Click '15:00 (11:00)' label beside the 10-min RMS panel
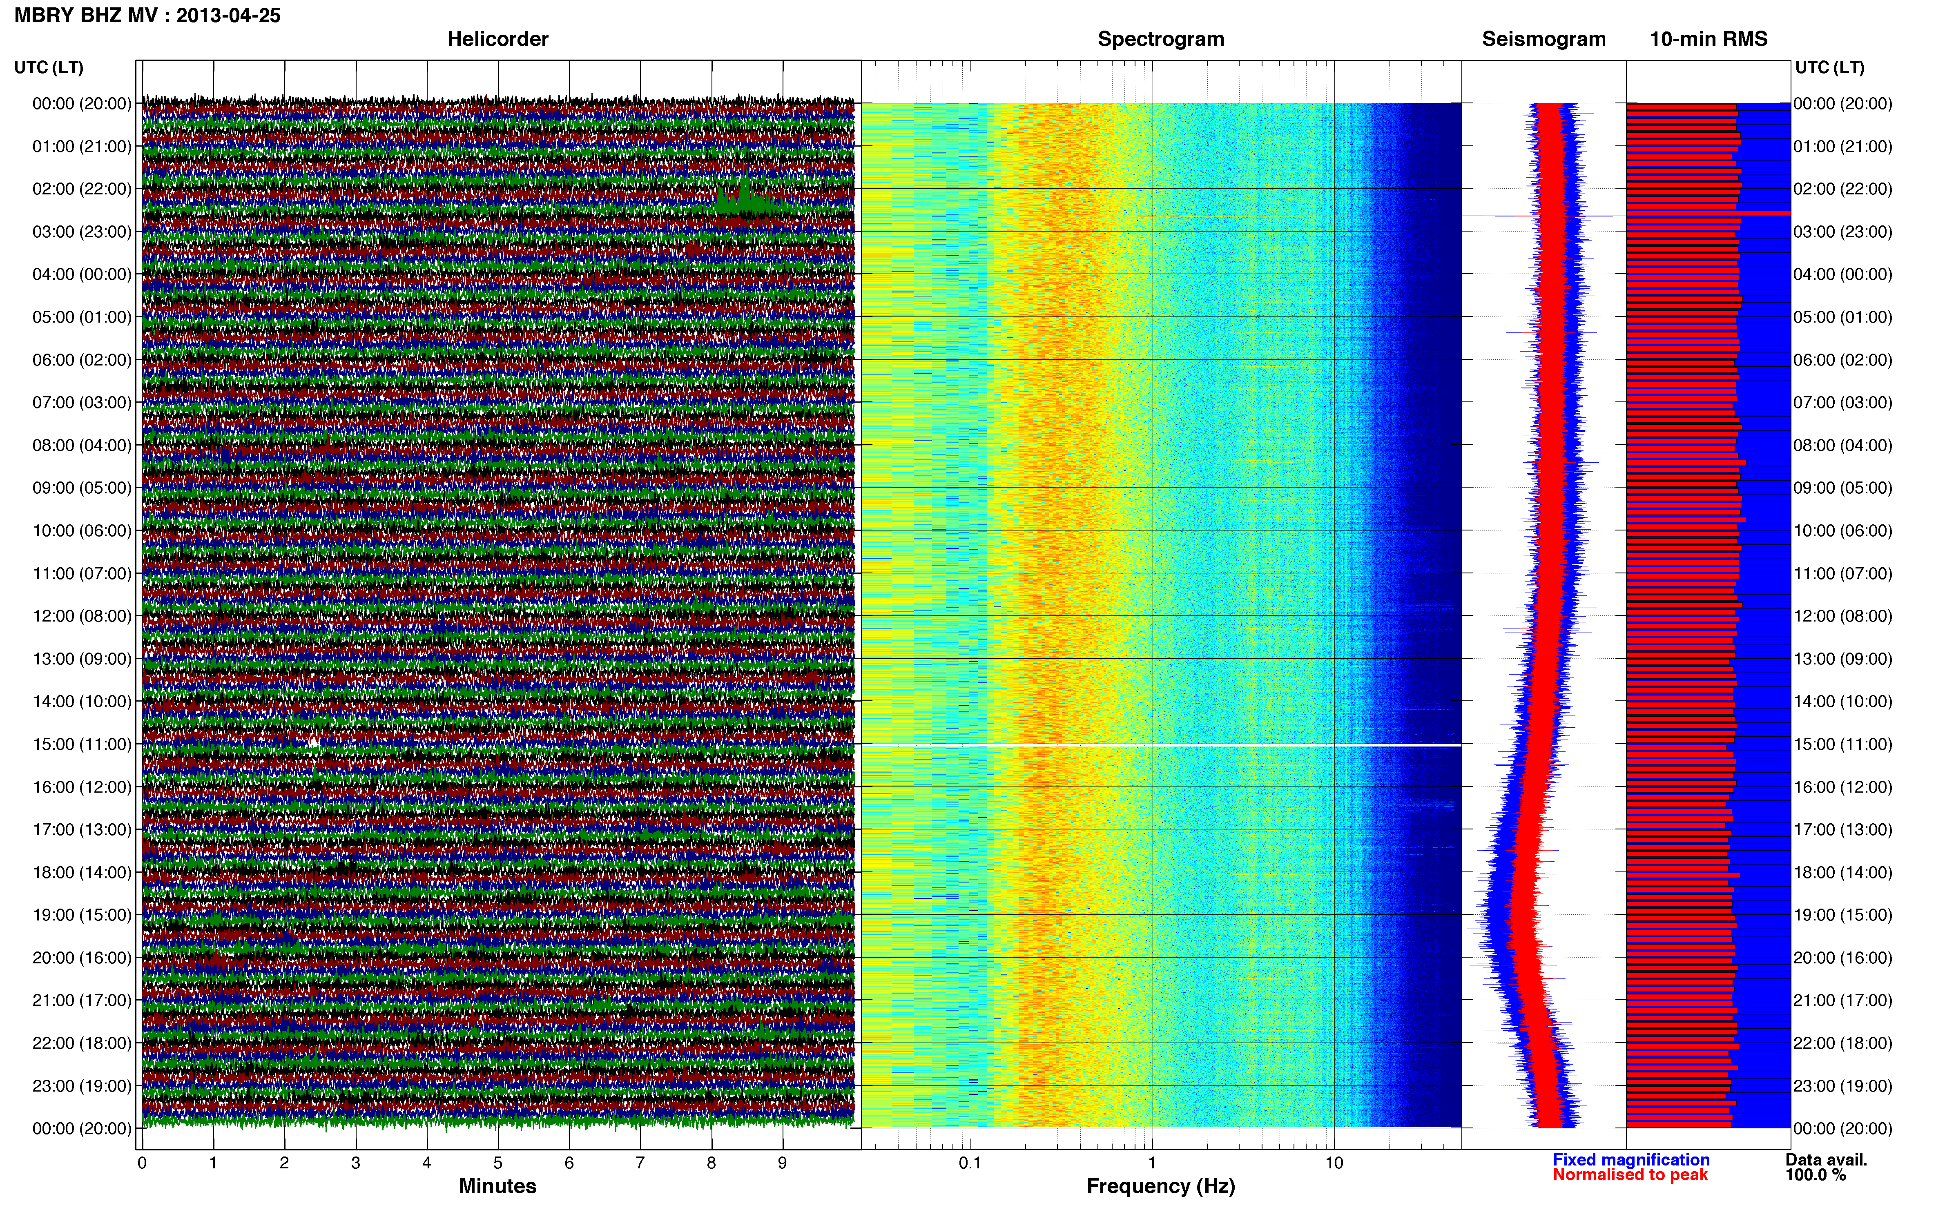 [1843, 744]
